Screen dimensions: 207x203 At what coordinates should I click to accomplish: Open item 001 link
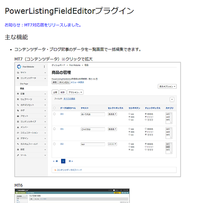(x=62, y=129)
